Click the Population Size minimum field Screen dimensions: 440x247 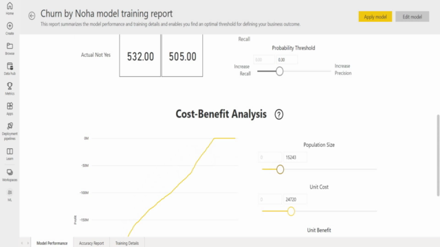pos(270,157)
